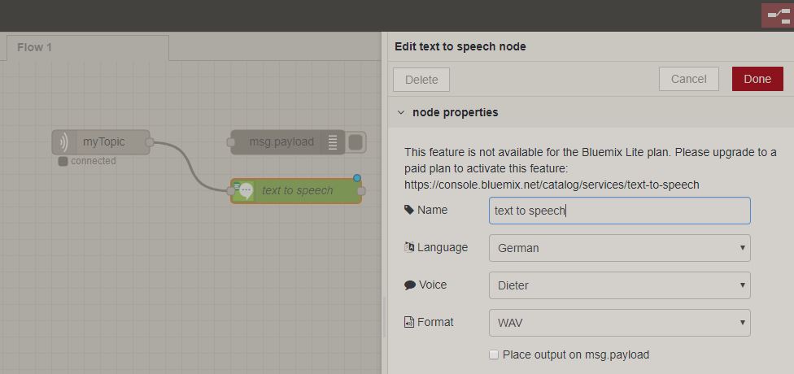Open the Format dropdown showing WAV
This screenshot has width=794, height=374.
click(x=619, y=323)
